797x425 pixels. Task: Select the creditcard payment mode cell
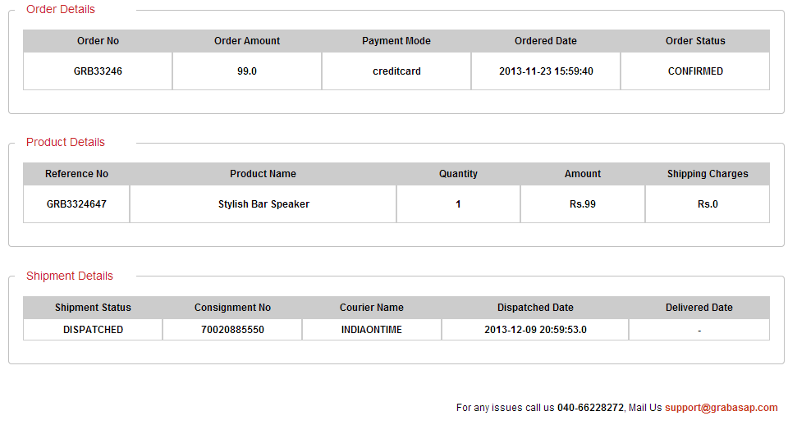coord(396,71)
